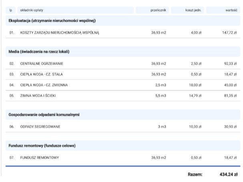Select the 3 m3 waste quantity cell
The image size is (243, 182).
coord(161,127)
